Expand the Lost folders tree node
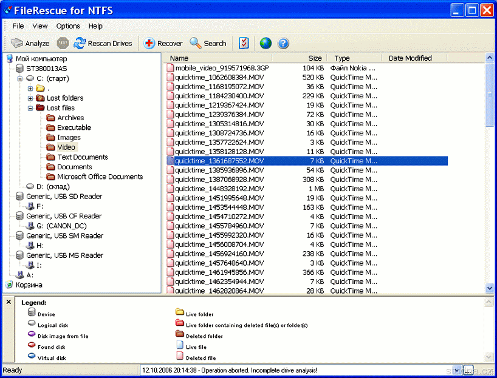The width and height of the screenshot is (497, 378). pos(30,98)
